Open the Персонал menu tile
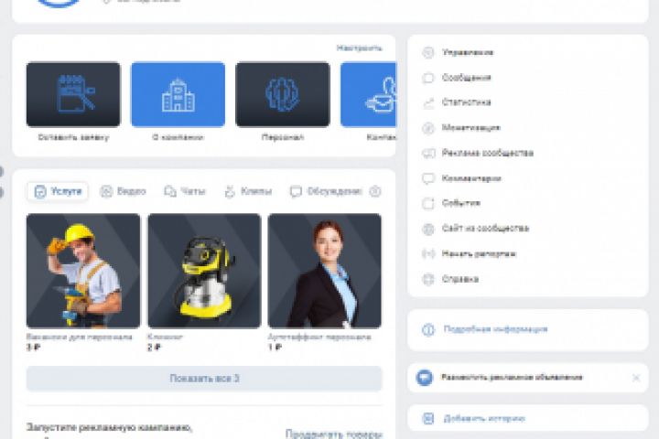This screenshot has height=439, width=659. (283, 94)
